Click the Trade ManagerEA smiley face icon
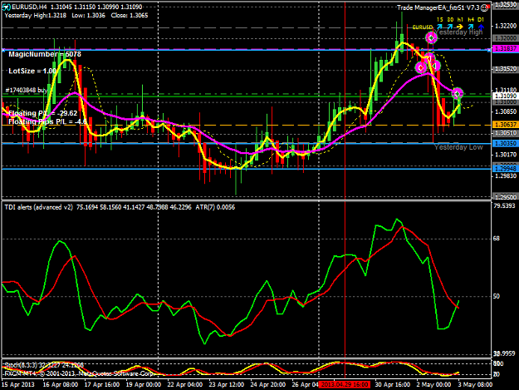Viewport: 519px width, 390px height. 485,7
